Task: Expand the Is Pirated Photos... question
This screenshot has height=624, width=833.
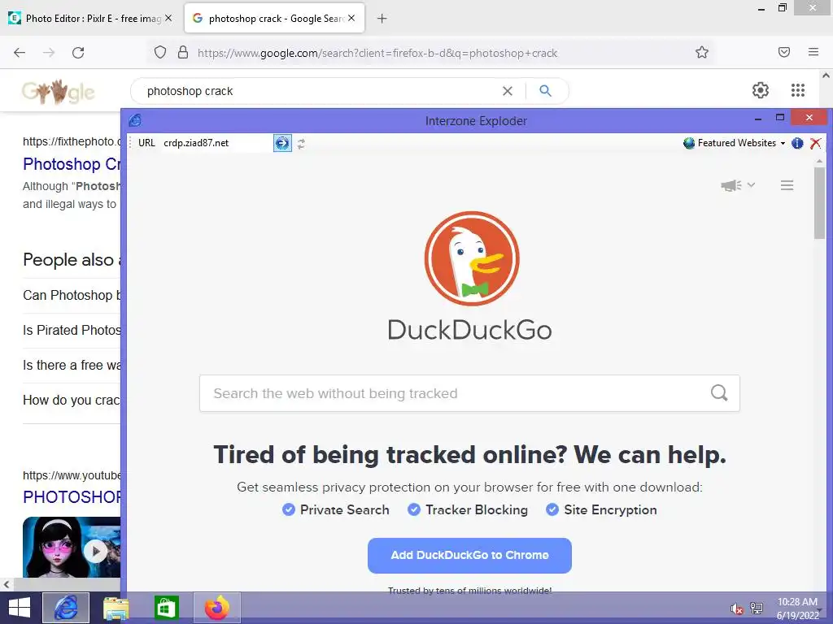Action: tap(72, 330)
